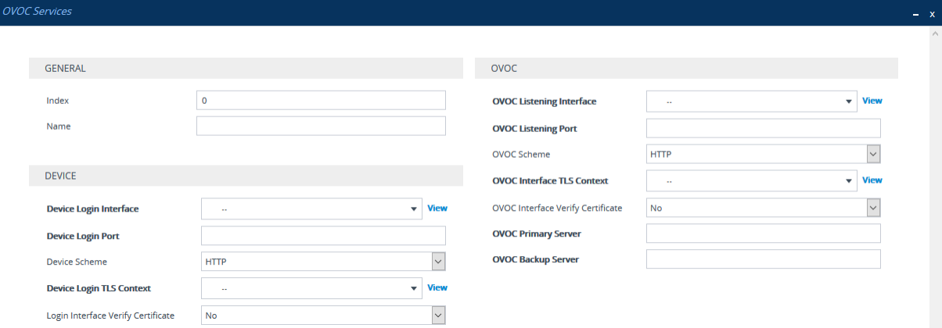Viewport: 942px width, 328px height.
Task: Open the Device Login Interface dropdown
Action: point(311,209)
